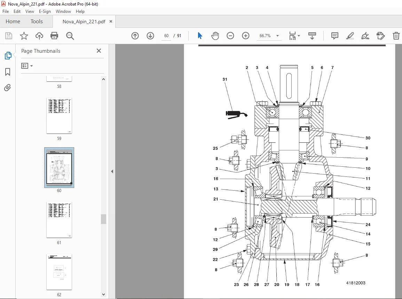
Task: Select page 59 thumbnail
Action: [x=59, y=116]
